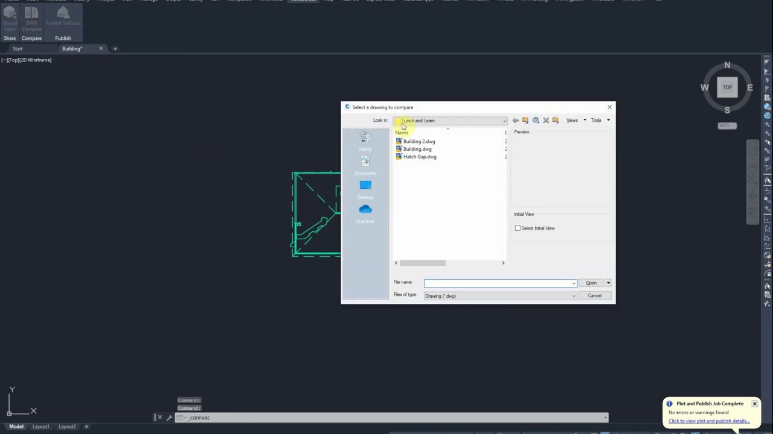Create a new folder in the dialog
This screenshot has width=773, height=434.
click(x=556, y=121)
